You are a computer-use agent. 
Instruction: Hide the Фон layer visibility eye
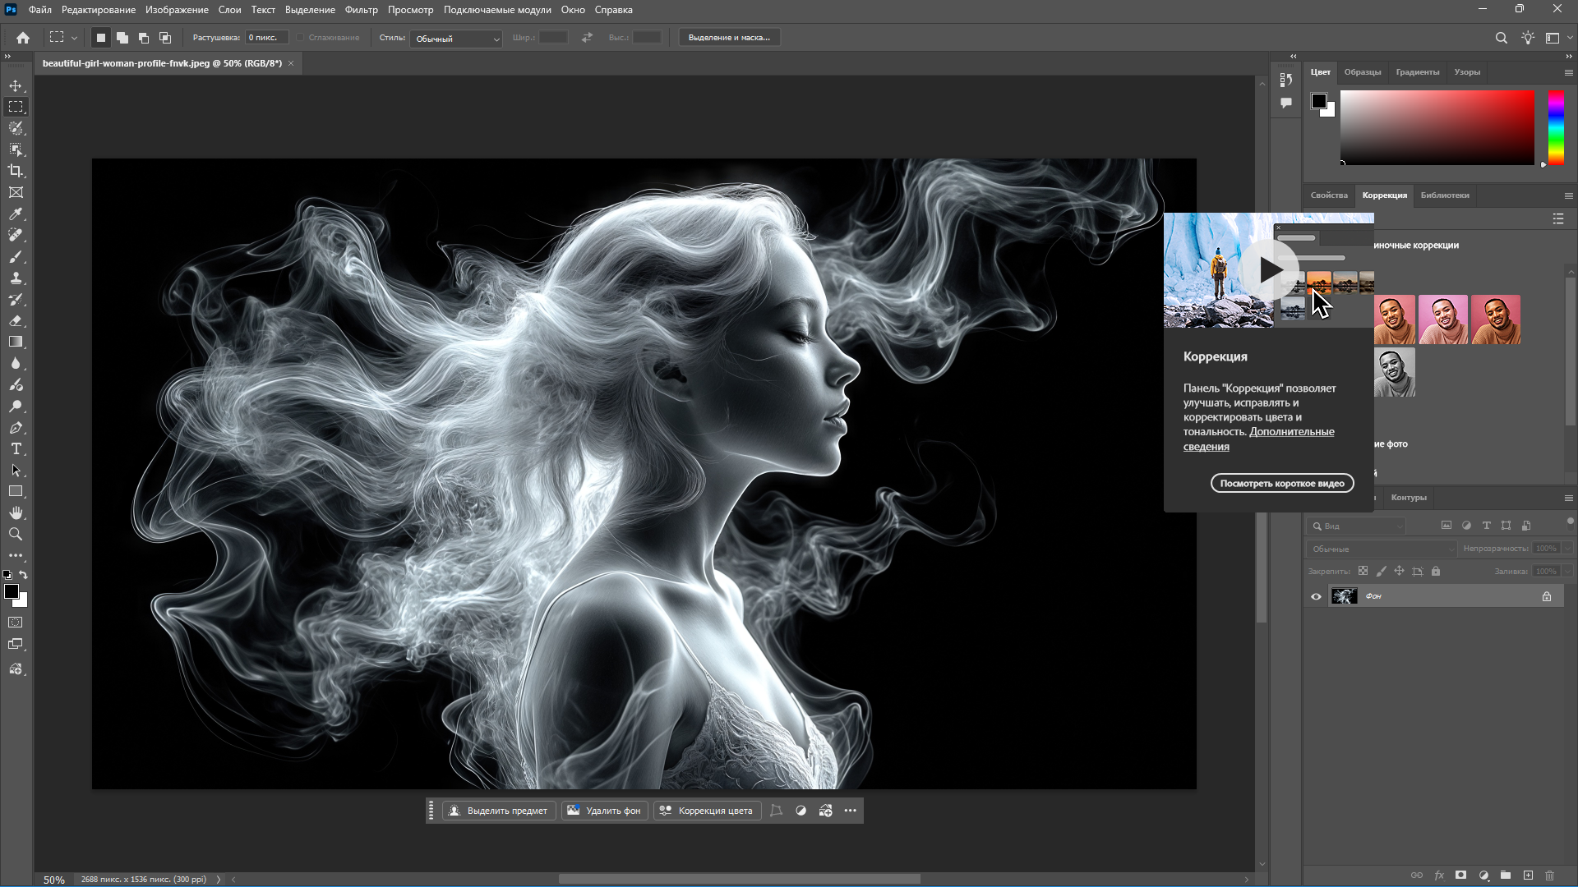1316,596
